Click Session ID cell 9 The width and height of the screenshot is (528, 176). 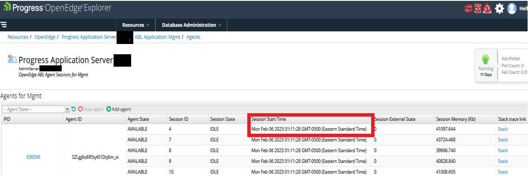[x=187, y=161]
